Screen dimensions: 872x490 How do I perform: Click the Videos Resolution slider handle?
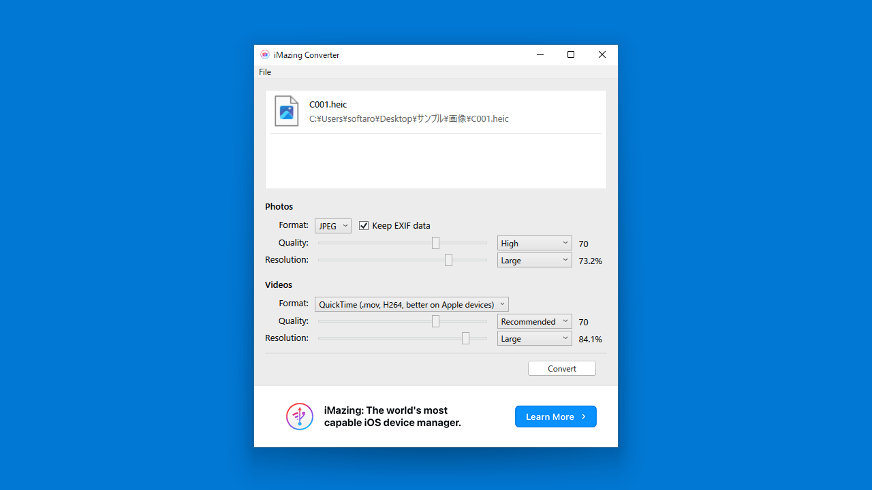pyautogui.click(x=465, y=338)
